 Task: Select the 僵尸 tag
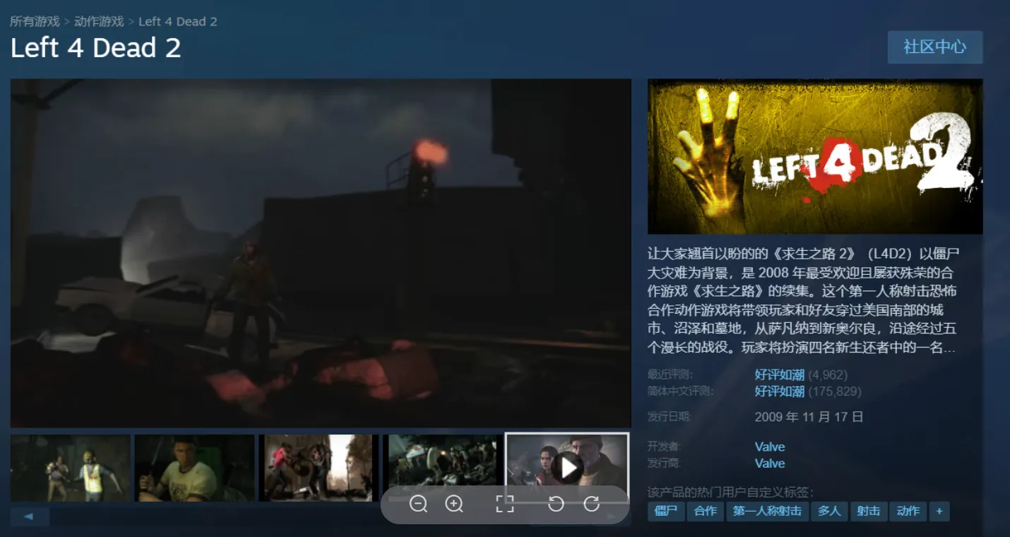(x=665, y=511)
